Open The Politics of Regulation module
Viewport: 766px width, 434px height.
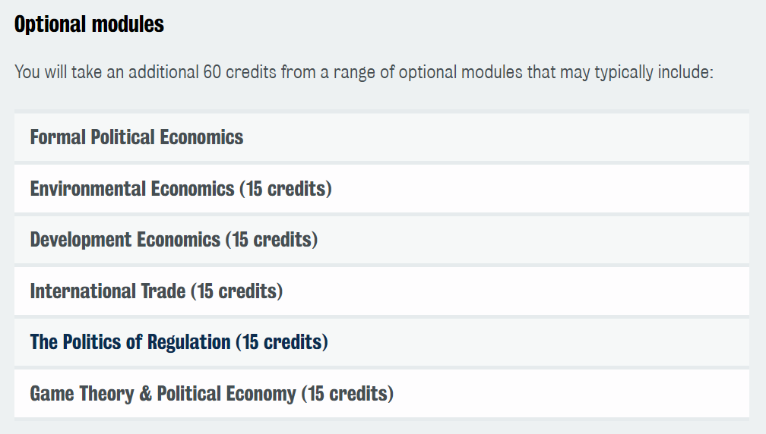tap(381, 342)
